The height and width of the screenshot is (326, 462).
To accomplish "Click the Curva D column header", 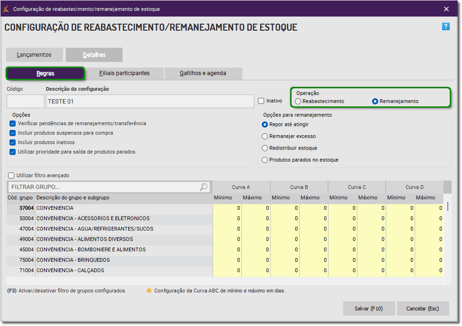I will point(415,187).
